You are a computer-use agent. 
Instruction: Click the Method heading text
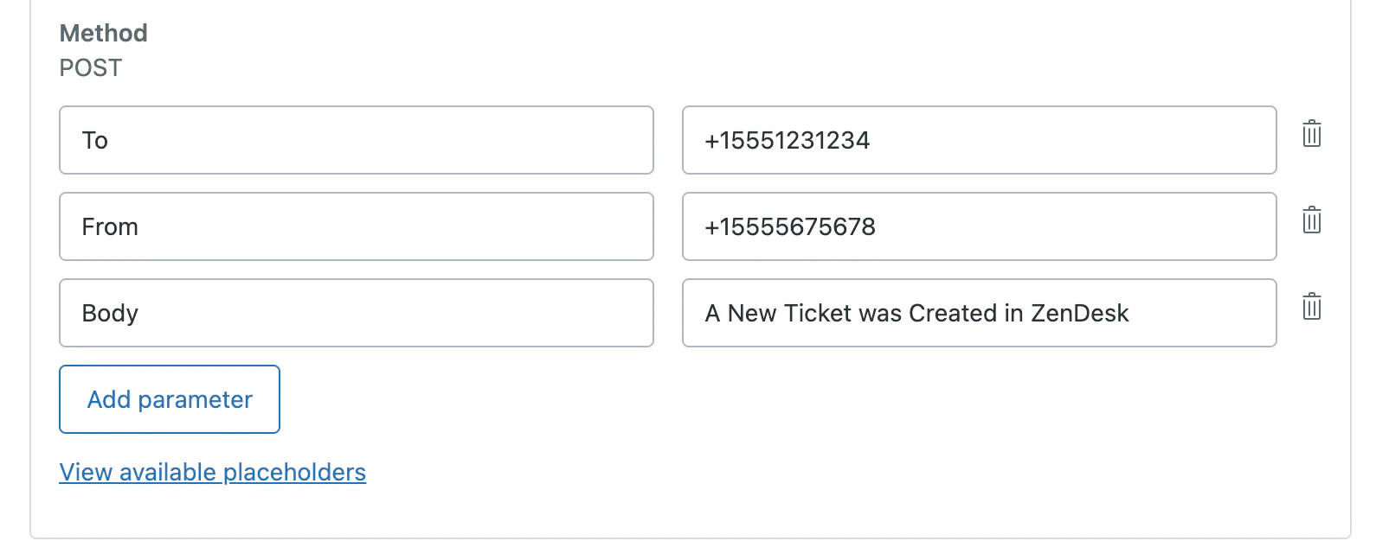[x=103, y=33]
